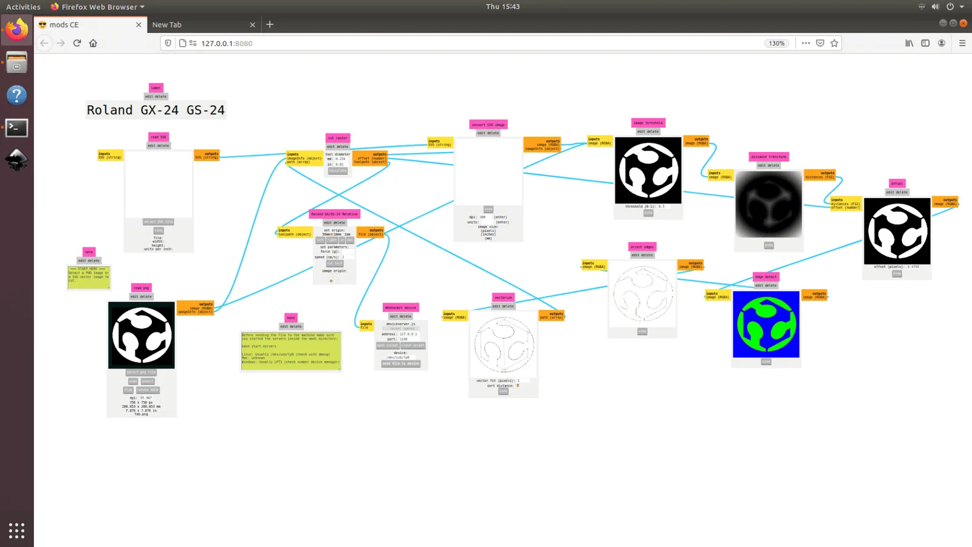Toggle the Firefox sidebar view

925,43
